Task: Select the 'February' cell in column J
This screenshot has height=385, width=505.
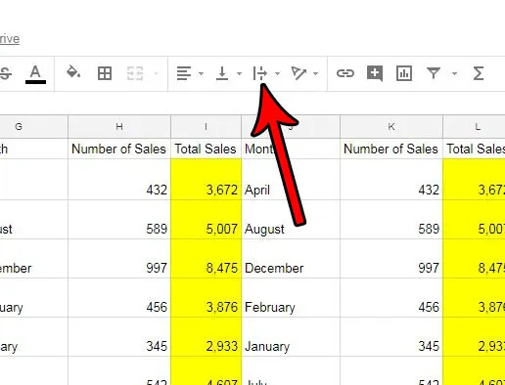Action: 291,298
